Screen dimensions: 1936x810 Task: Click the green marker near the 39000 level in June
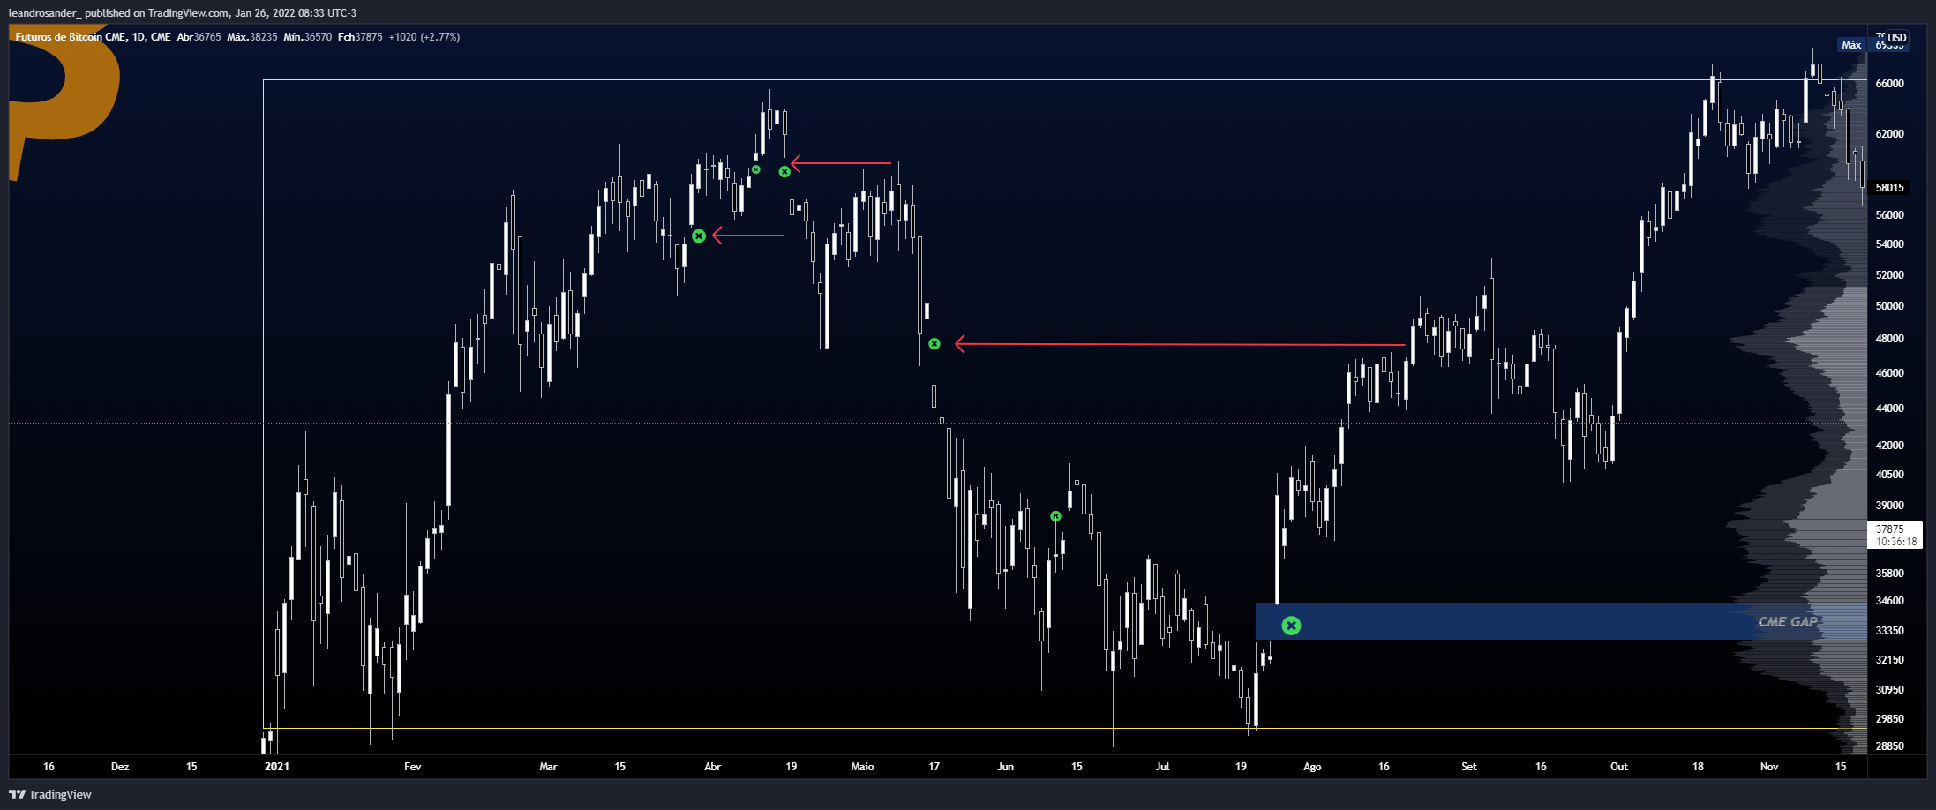[1055, 516]
